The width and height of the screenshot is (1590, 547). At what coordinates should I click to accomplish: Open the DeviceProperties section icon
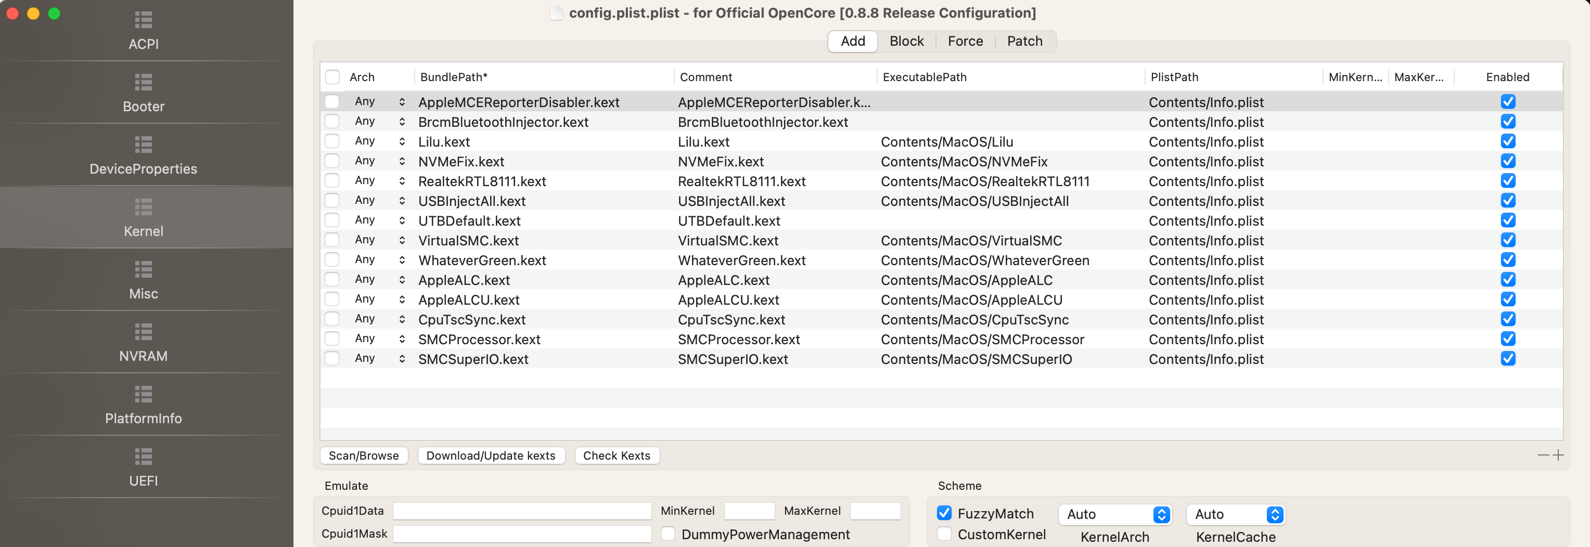pyautogui.click(x=143, y=145)
